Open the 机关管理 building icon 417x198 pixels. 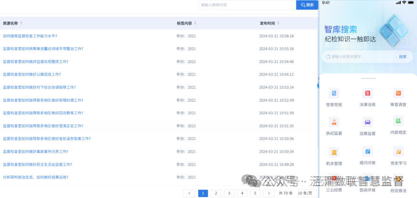tap(334, 152)
